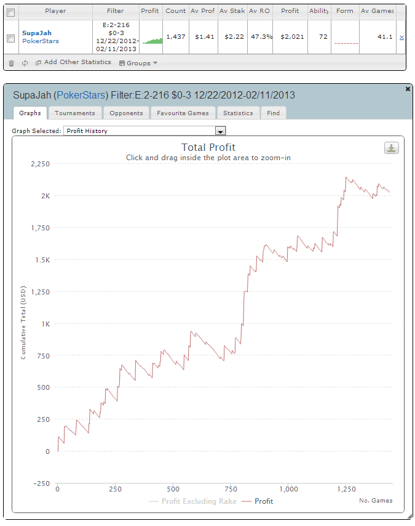Screen dimensions: 415x526
Task: Close the SupaJah details panel
Action: [408, 89]
